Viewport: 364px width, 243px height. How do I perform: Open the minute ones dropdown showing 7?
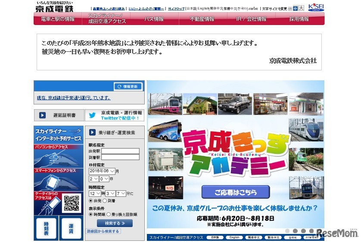[121, 193]
